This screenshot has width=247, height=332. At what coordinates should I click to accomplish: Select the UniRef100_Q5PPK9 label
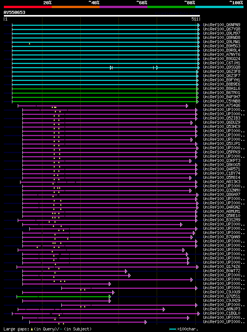pos(222,152)
